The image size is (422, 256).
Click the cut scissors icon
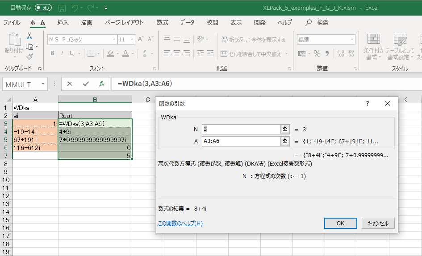coord(29,36)
